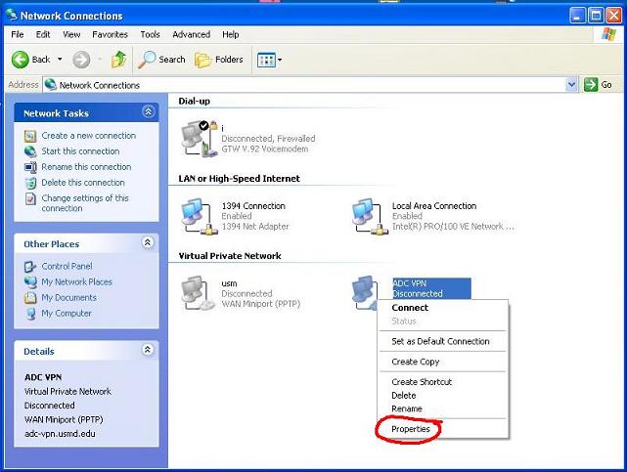Click the Back navigation arrow icon
The image size is (627, 472).
point(20,60)
